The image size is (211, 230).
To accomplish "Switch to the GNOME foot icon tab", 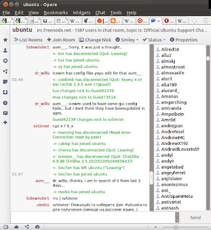I will 89,21.
